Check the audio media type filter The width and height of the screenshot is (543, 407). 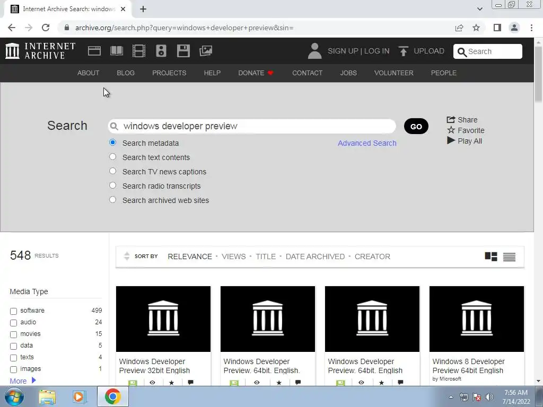(x=13, y=323)
